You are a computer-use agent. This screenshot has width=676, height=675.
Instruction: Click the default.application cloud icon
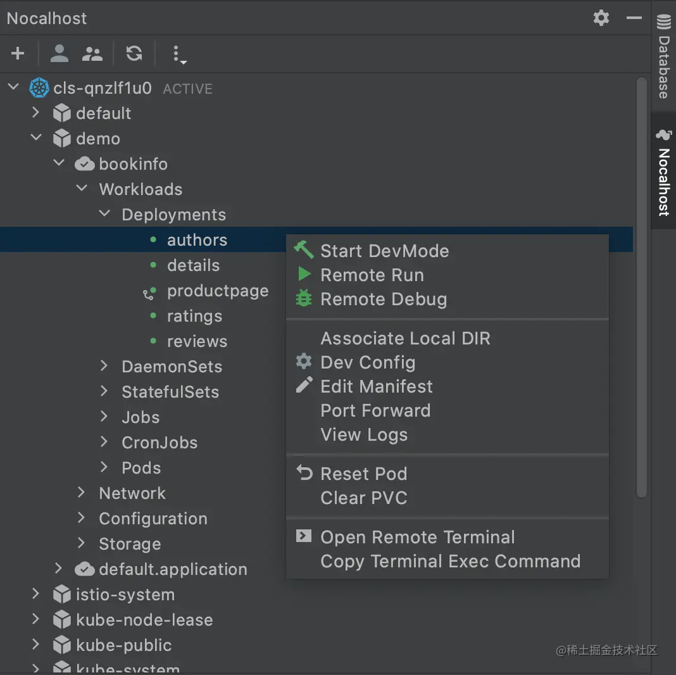[x=85, y=569]
